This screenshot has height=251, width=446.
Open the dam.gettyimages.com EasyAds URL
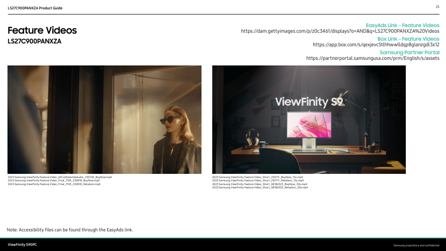[340, 31]
